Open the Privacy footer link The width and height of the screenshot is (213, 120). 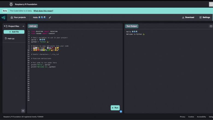pos(182,117)
